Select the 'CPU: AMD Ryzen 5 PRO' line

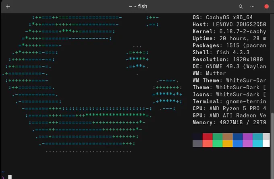[229, 108]
